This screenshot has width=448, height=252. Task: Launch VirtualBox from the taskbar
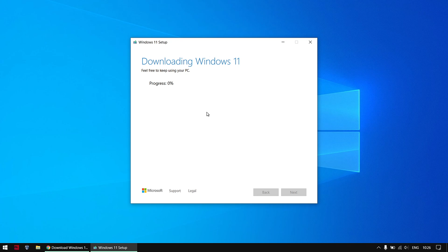[x=27, y=247]
